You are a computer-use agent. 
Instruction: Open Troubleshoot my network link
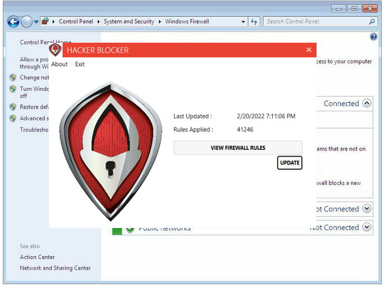(34, 130)
